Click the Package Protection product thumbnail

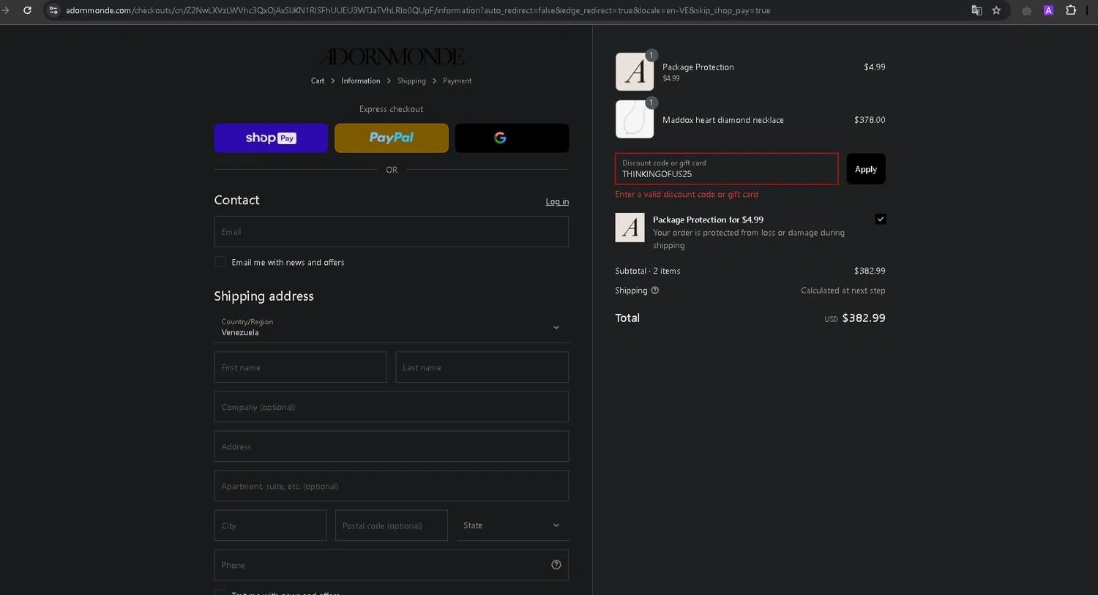[x=635, y=72]
